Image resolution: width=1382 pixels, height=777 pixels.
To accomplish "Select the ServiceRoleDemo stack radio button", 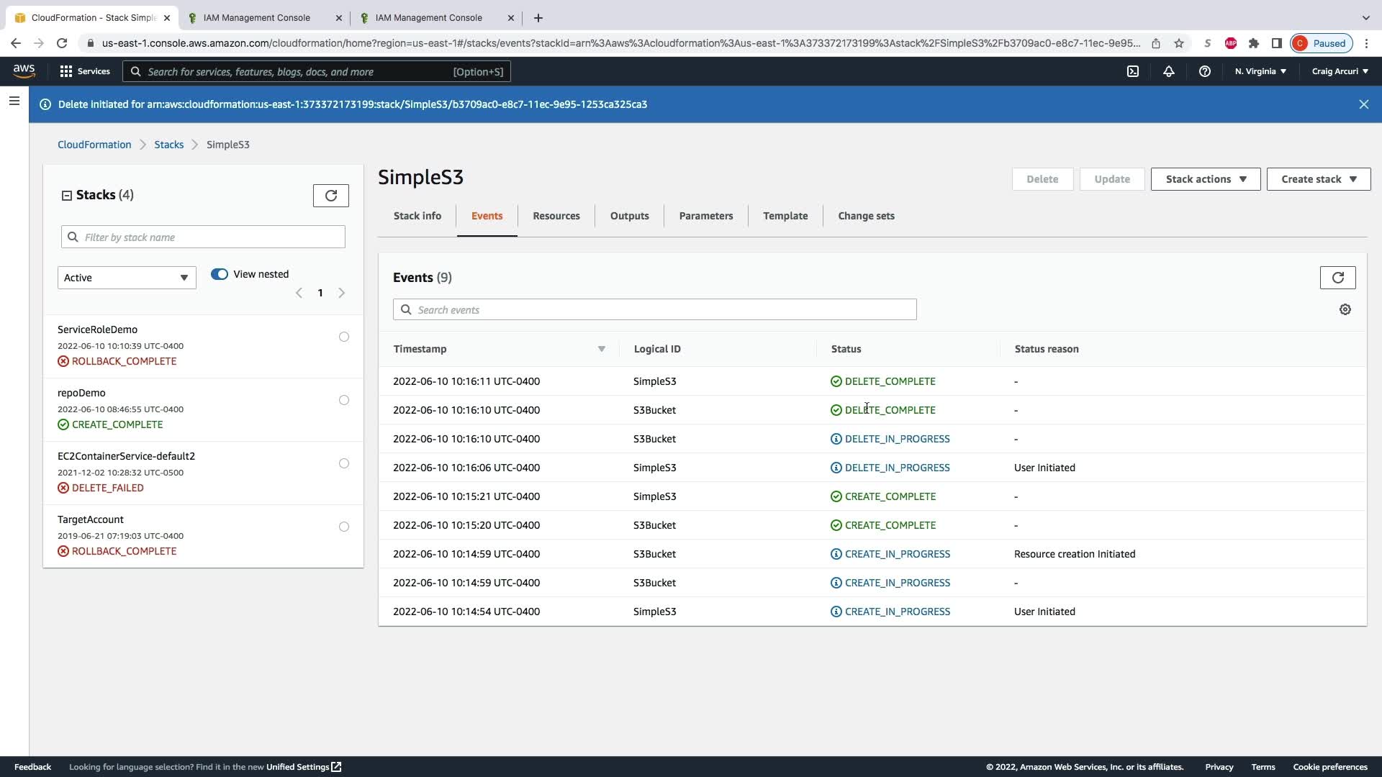I will click(344, 337).
